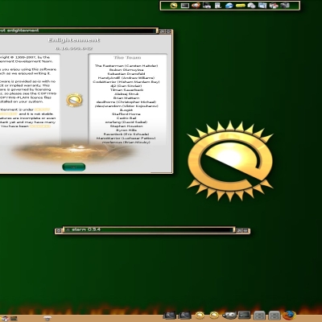Open the grey cabinet icon beside the dark monitor
The image size is (322, 322).
[259, 316]
